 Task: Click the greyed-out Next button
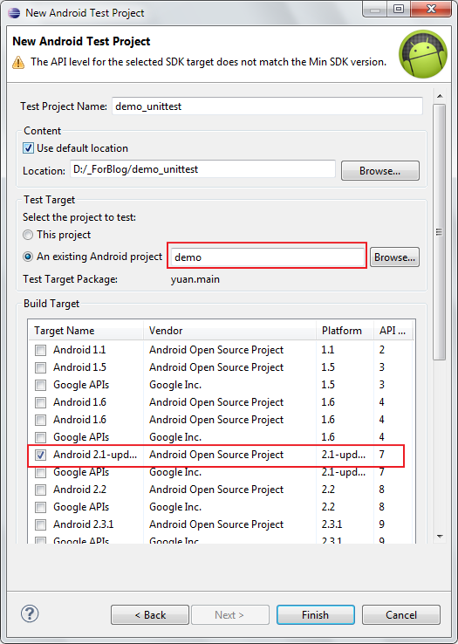(x=229, y=615)
